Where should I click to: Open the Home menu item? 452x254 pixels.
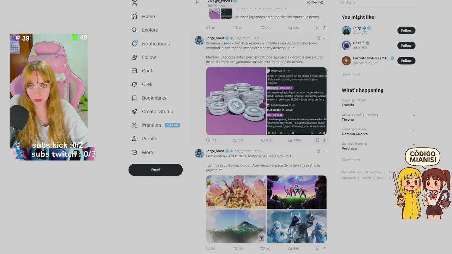click(x=143, y=17)
